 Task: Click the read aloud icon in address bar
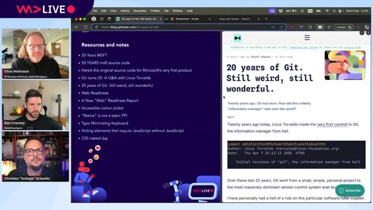pyautogui.click(x=273, y=27)
